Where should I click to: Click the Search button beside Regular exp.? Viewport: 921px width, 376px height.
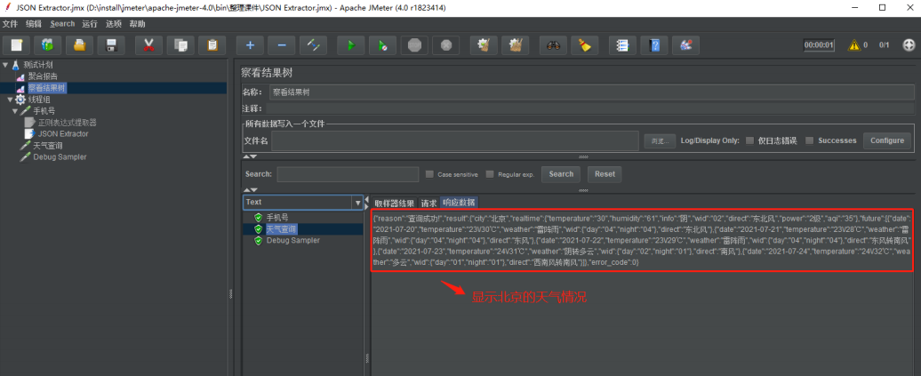coord(561,174)
